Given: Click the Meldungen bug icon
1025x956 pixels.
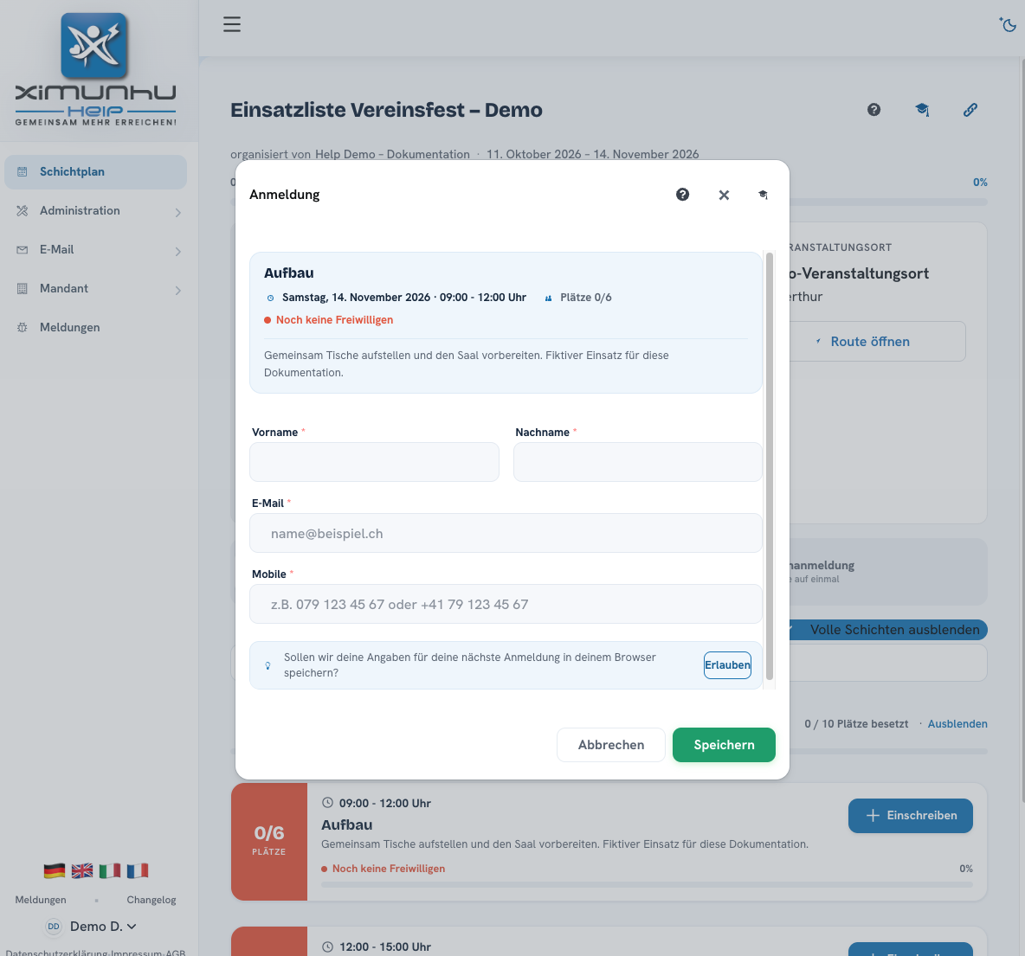Looking at the screenshot, I should coord(23,327).
